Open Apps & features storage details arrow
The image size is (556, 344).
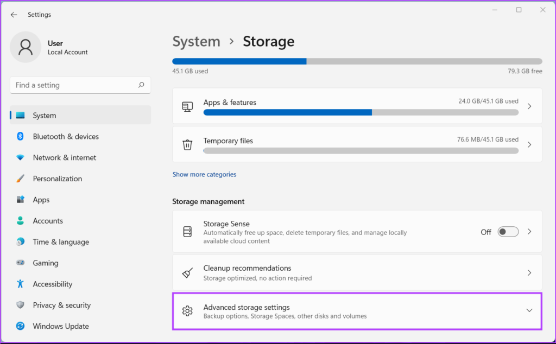(x=529, y=107)
